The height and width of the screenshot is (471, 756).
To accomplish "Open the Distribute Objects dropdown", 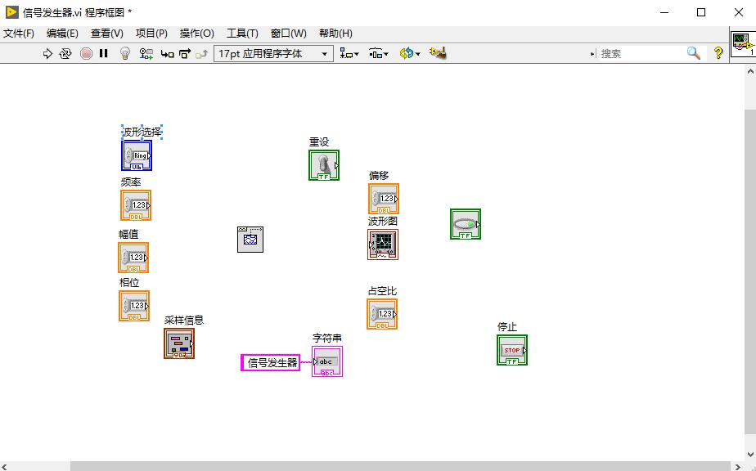I will point(379,53).
